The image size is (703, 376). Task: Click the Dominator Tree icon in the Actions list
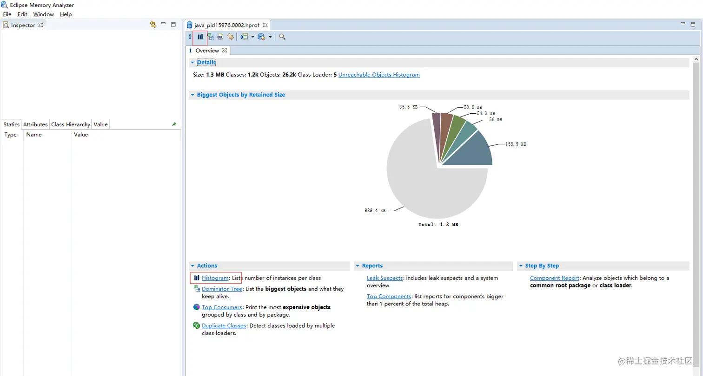[x=197, y=289]
